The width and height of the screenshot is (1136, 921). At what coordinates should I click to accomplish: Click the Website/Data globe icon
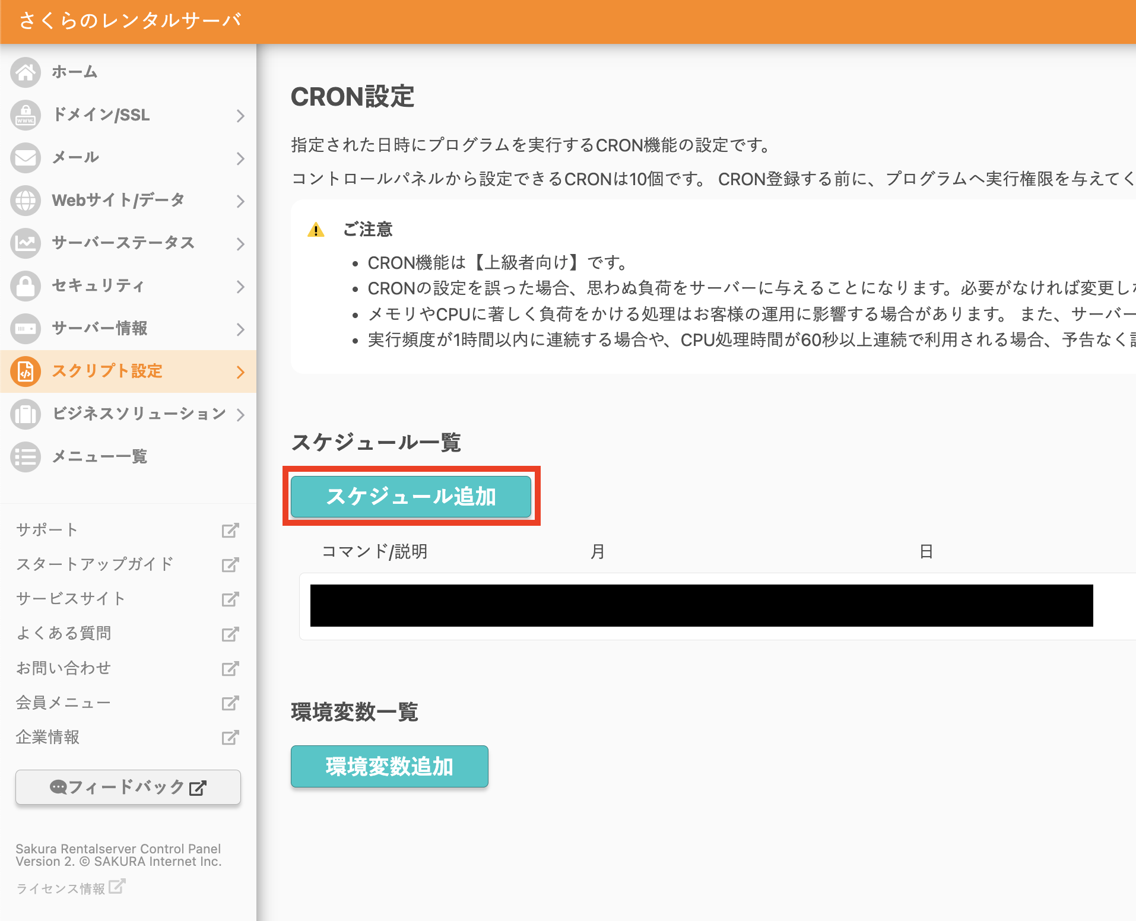coord(26,201)
